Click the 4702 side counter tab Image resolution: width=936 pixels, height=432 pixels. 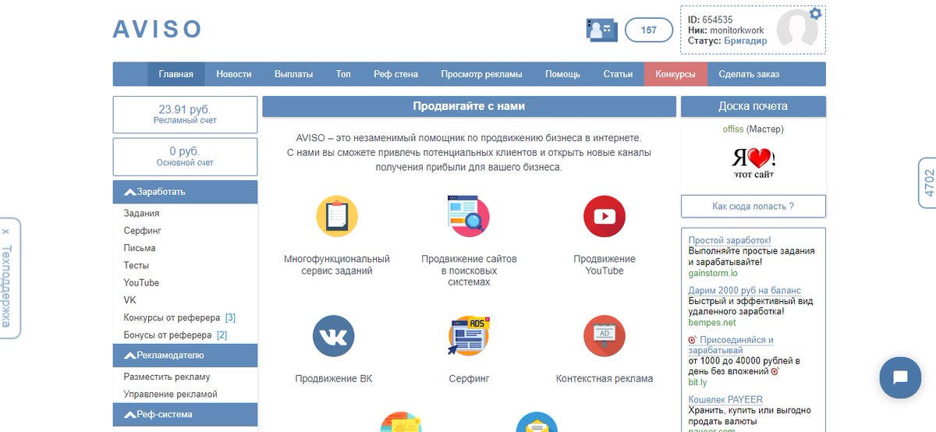tap(928, 182)
